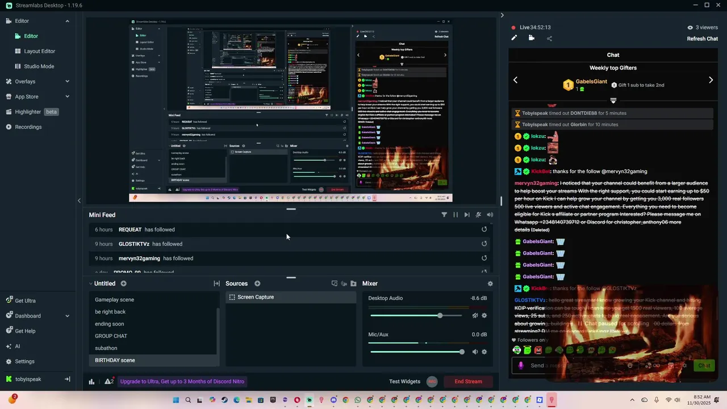Unmute the Desktop Audio speaker icon
This screenshot has width=727, height=409.
(x=475, y=315)
